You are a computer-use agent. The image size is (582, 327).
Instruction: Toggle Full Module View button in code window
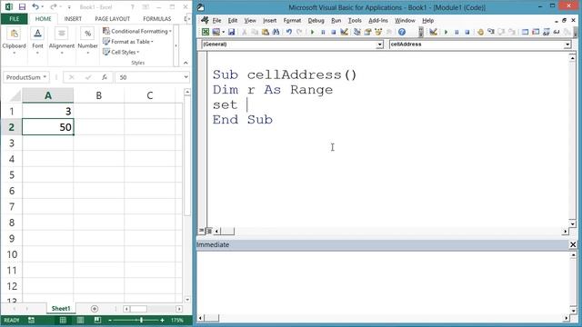point(208,231)
